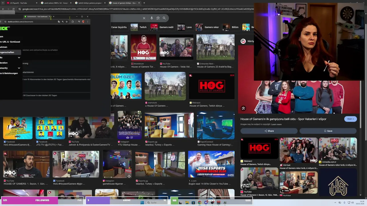Open extensions puzzle icon in Kick window
This screenshot has width=367, height=206.
tap(73, 22)
